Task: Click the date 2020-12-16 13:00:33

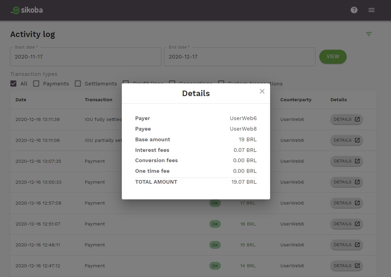Action: pyautogui.click(x=38, y=182)
